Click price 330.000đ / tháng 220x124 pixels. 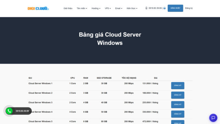(x=150, y=112)
